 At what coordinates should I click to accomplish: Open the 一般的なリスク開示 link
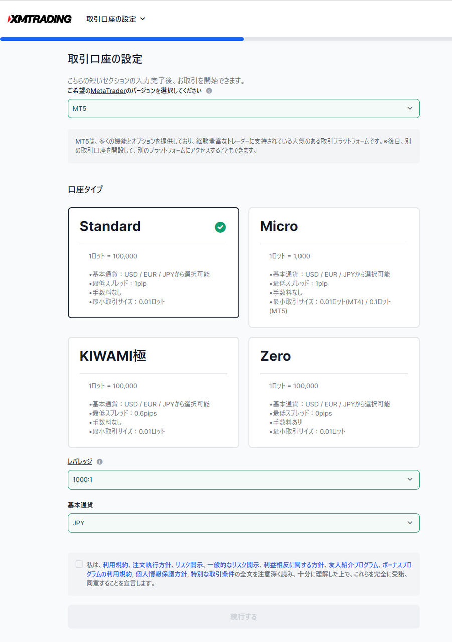(233, 565)
